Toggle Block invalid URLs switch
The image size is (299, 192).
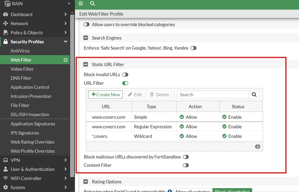click(125, 75)
